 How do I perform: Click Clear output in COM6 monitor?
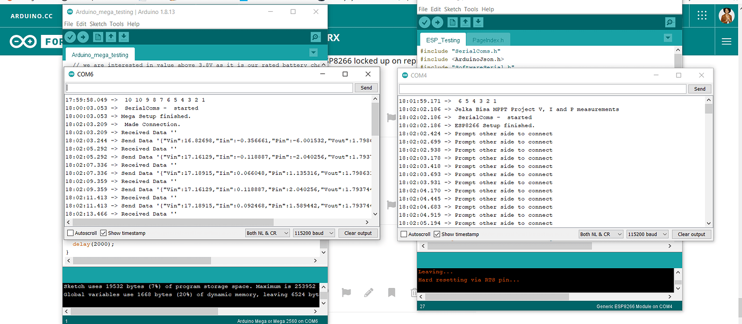click(358, 233)
